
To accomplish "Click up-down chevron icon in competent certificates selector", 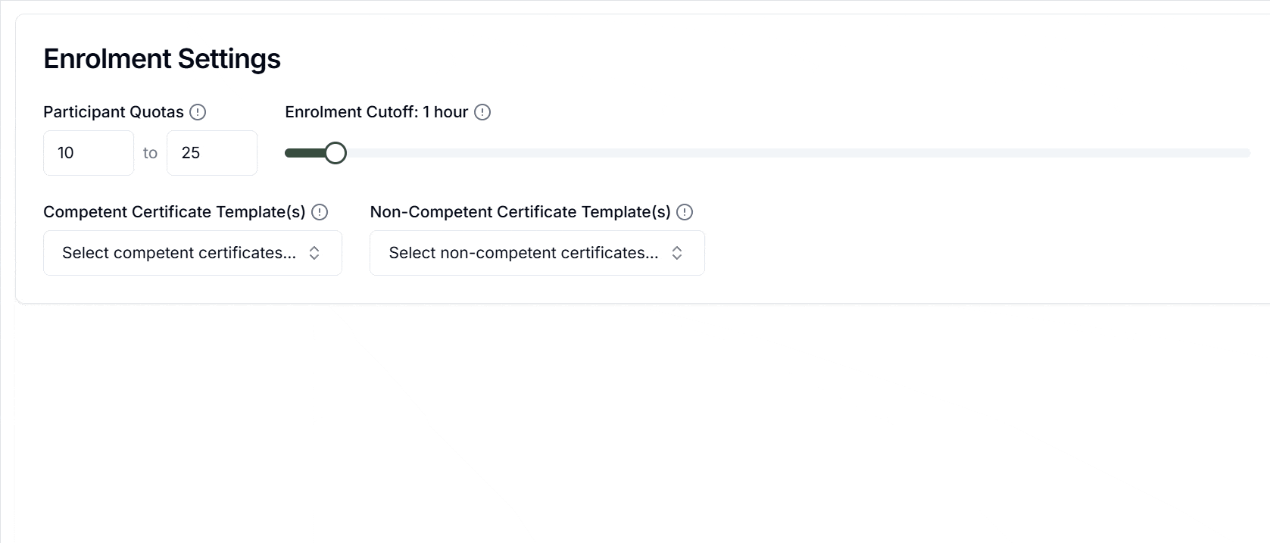I will [x=314, y=253].
